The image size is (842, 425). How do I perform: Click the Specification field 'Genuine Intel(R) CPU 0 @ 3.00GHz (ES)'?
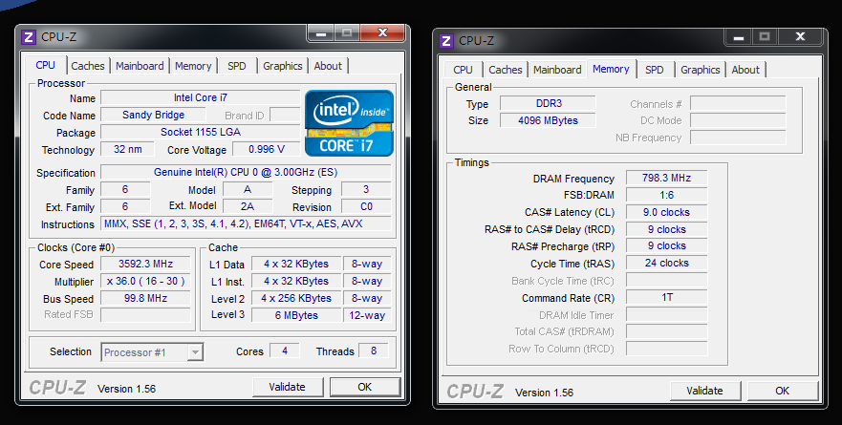tap(246, 172)
